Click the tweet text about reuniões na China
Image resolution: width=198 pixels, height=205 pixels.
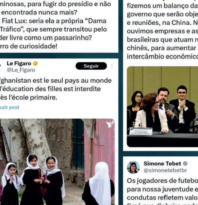click(162, 31)
